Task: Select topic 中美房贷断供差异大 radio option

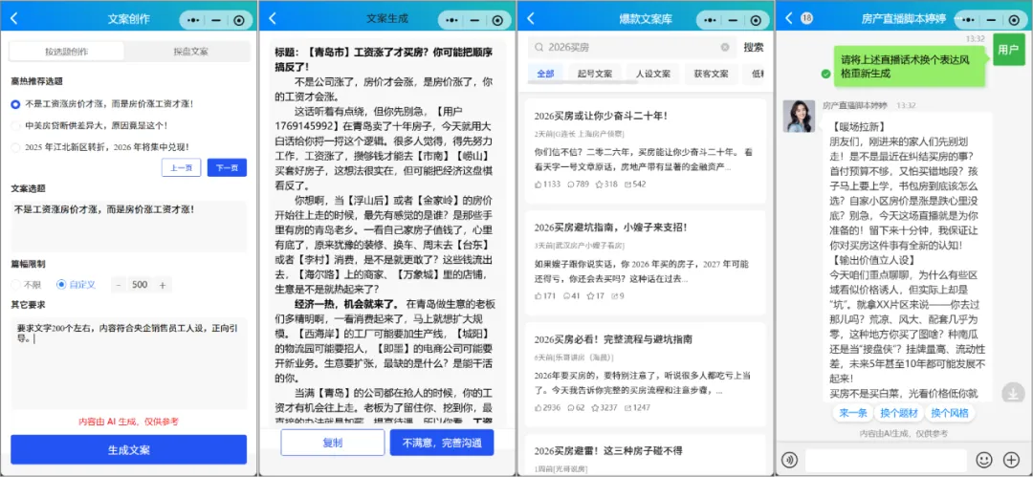Action: tap(16, 125)
